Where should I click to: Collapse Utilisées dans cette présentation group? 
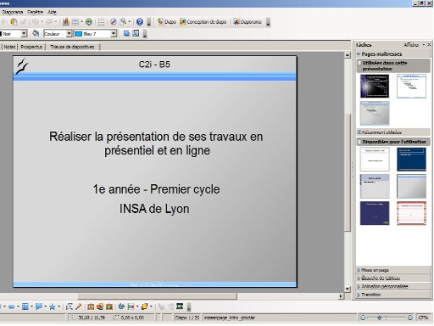coord(393,65)
